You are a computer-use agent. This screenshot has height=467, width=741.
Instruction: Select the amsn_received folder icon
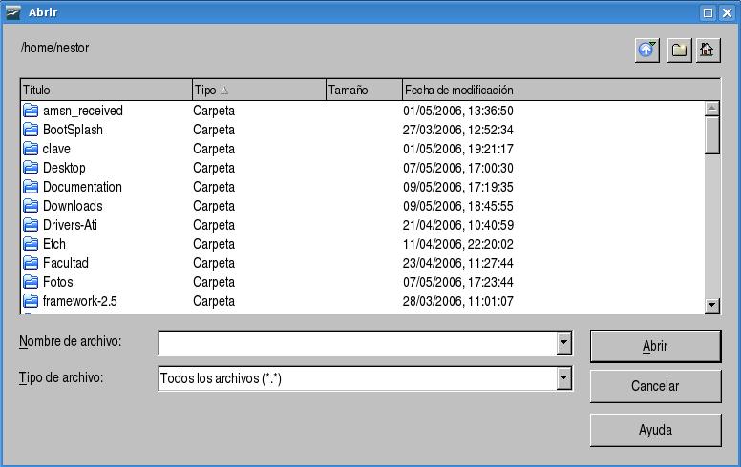(x=30, y=111)
